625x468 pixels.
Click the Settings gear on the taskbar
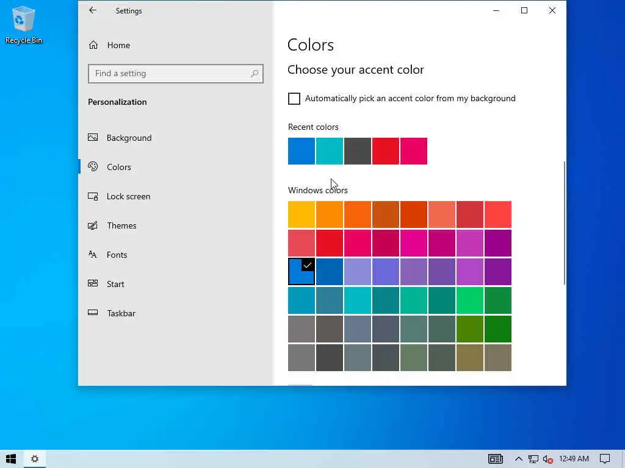(35, 459)
